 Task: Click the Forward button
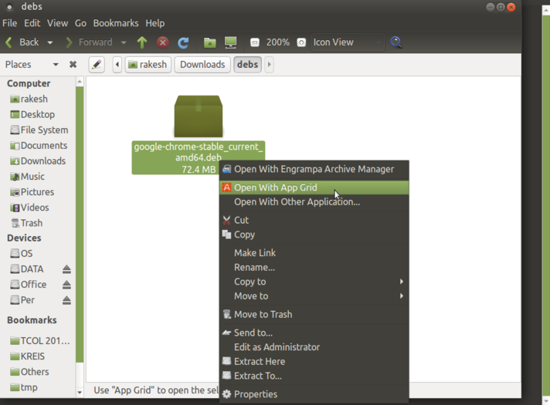pyautogui.click(x=90, y=42)
